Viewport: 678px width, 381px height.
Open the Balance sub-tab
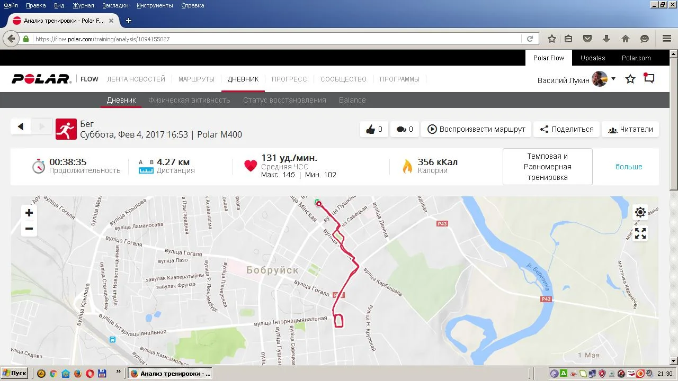click(352, 100)
